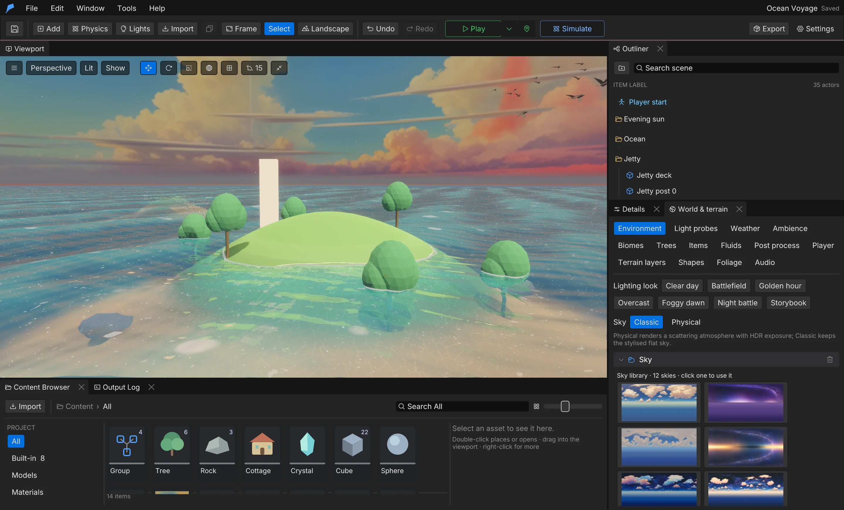The width and height of the screenshot is (844, 510).
Task: Select the Classic sky mode
Action: (646, 322)
